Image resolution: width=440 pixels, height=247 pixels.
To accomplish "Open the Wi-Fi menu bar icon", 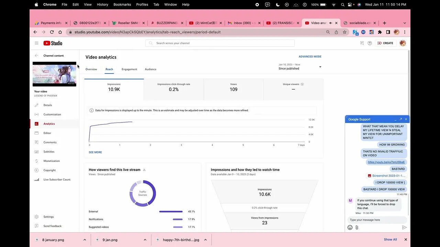I will (x=333, y=4).
